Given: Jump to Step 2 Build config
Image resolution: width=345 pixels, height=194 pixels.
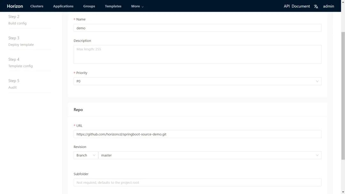Looking at the screenshot, I should (x=18, y=20).
